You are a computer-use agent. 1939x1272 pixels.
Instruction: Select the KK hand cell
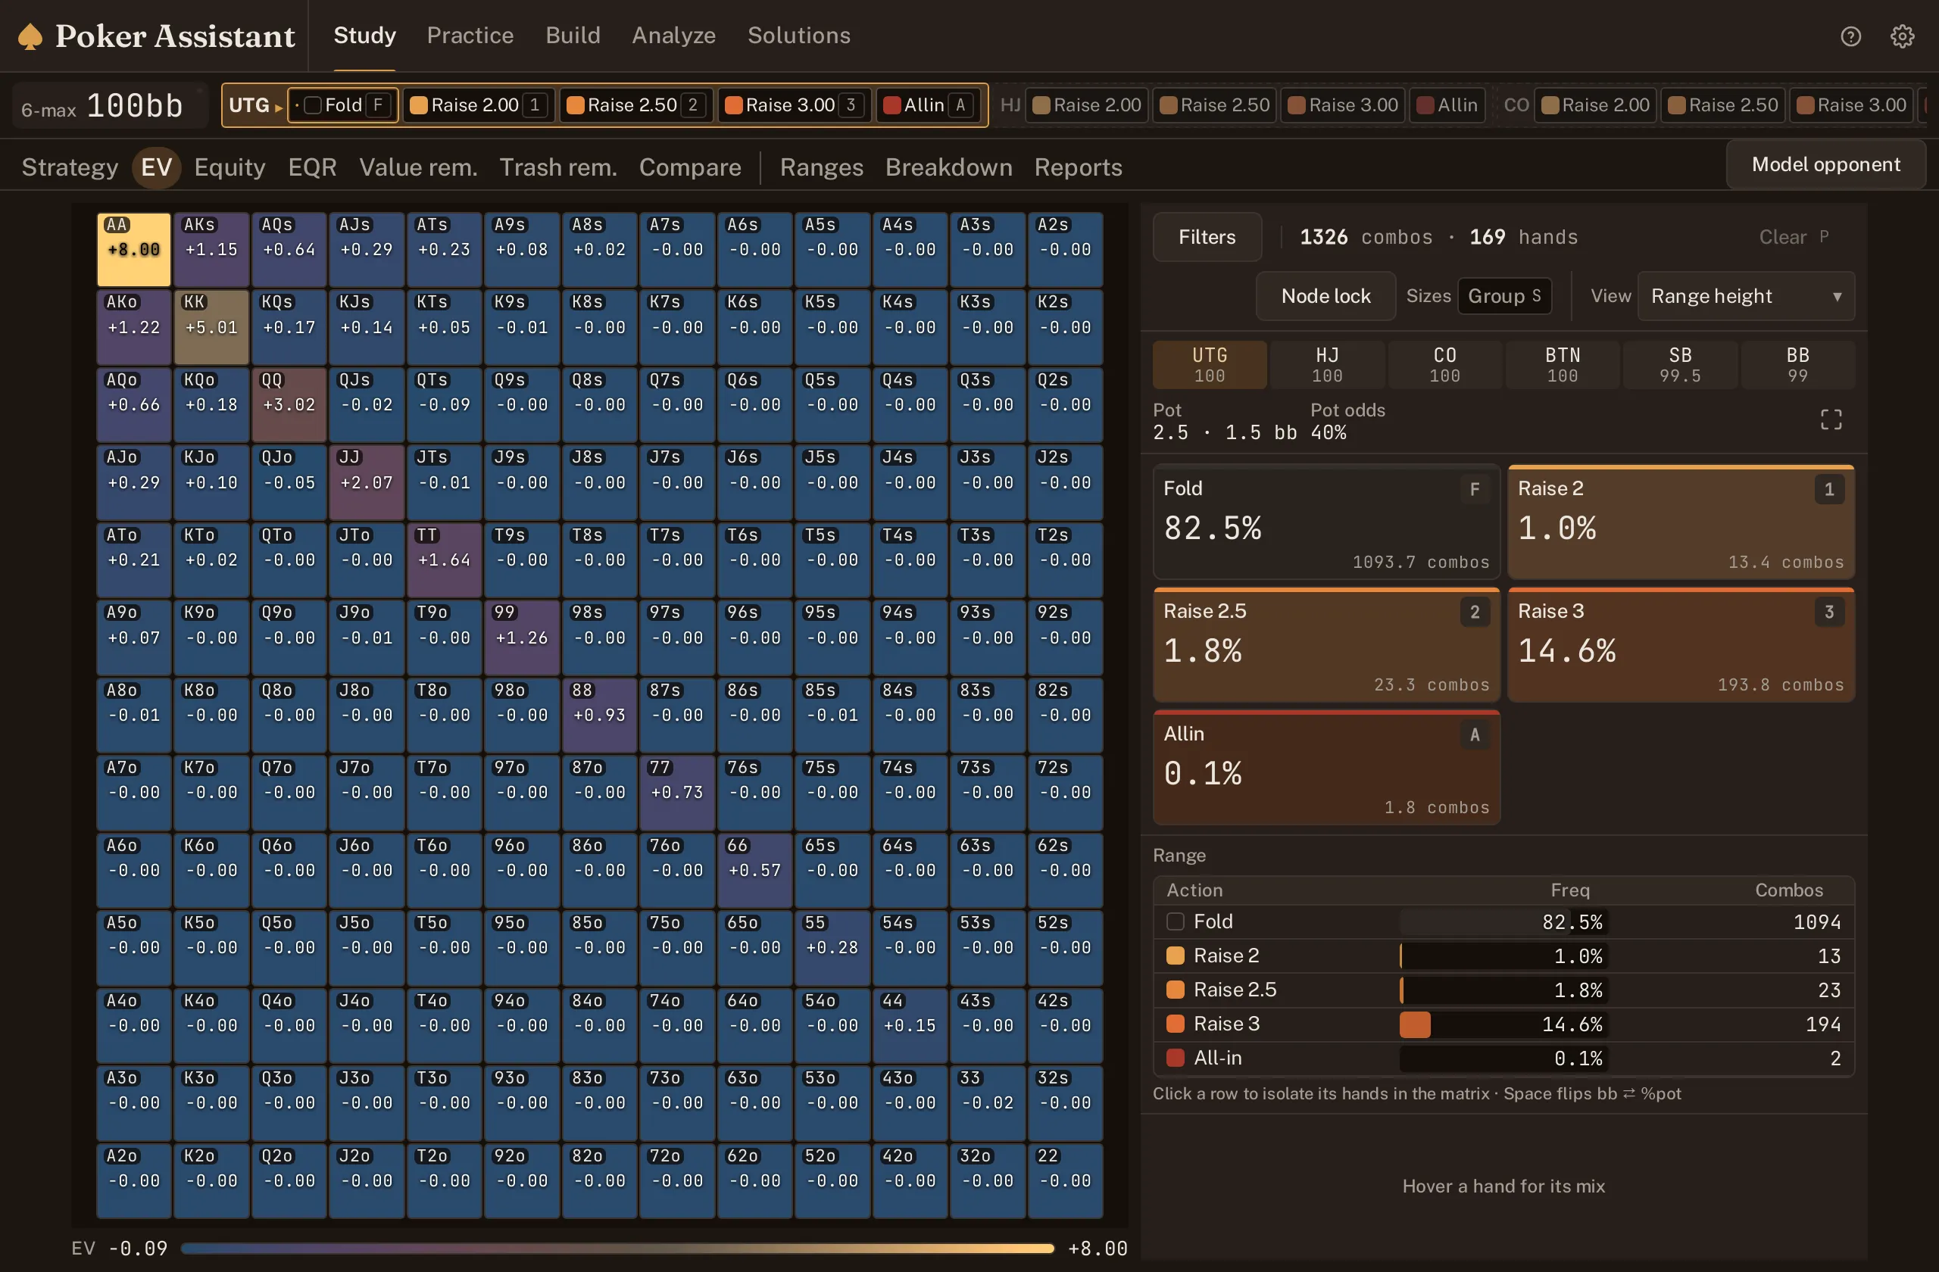[x=211, y=326]
